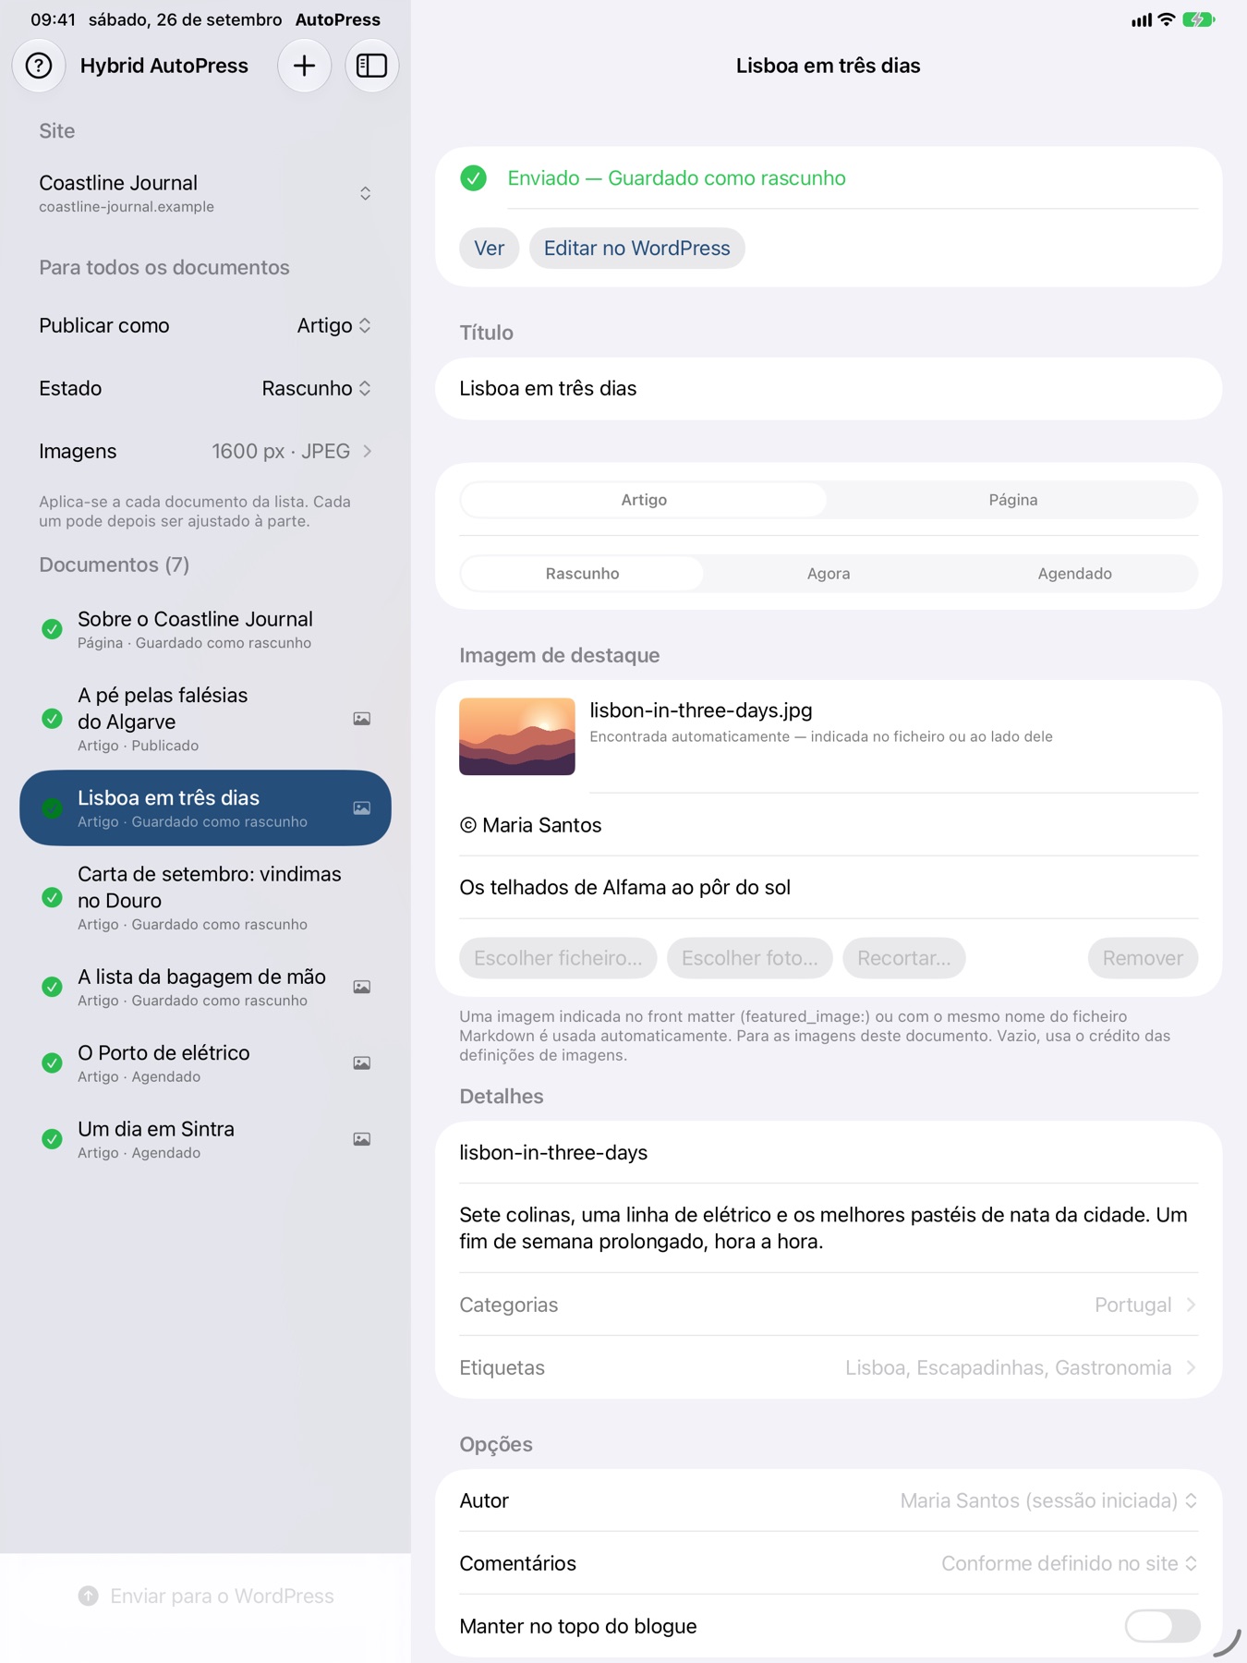Click image credit field © Maria Santos
This screenshot has height=1663, width=1247.
(x=829, y=825)
